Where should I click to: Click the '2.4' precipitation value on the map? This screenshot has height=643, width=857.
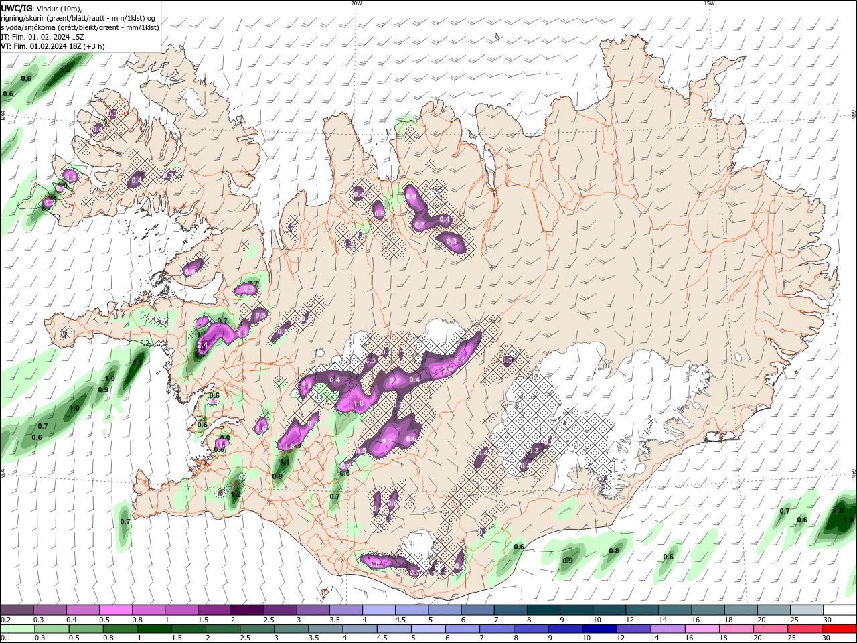203,344
